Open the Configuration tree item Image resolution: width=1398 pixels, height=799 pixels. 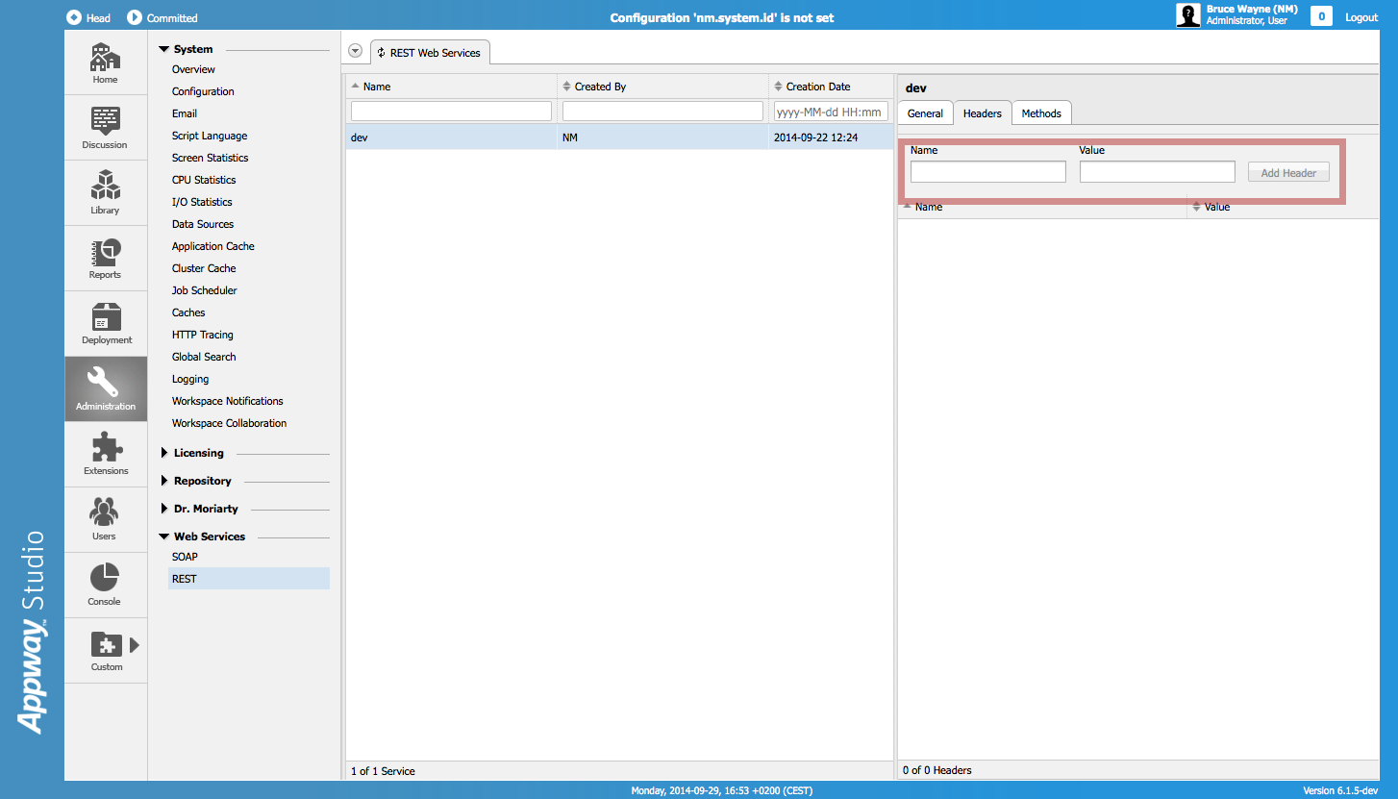(203, 91)
